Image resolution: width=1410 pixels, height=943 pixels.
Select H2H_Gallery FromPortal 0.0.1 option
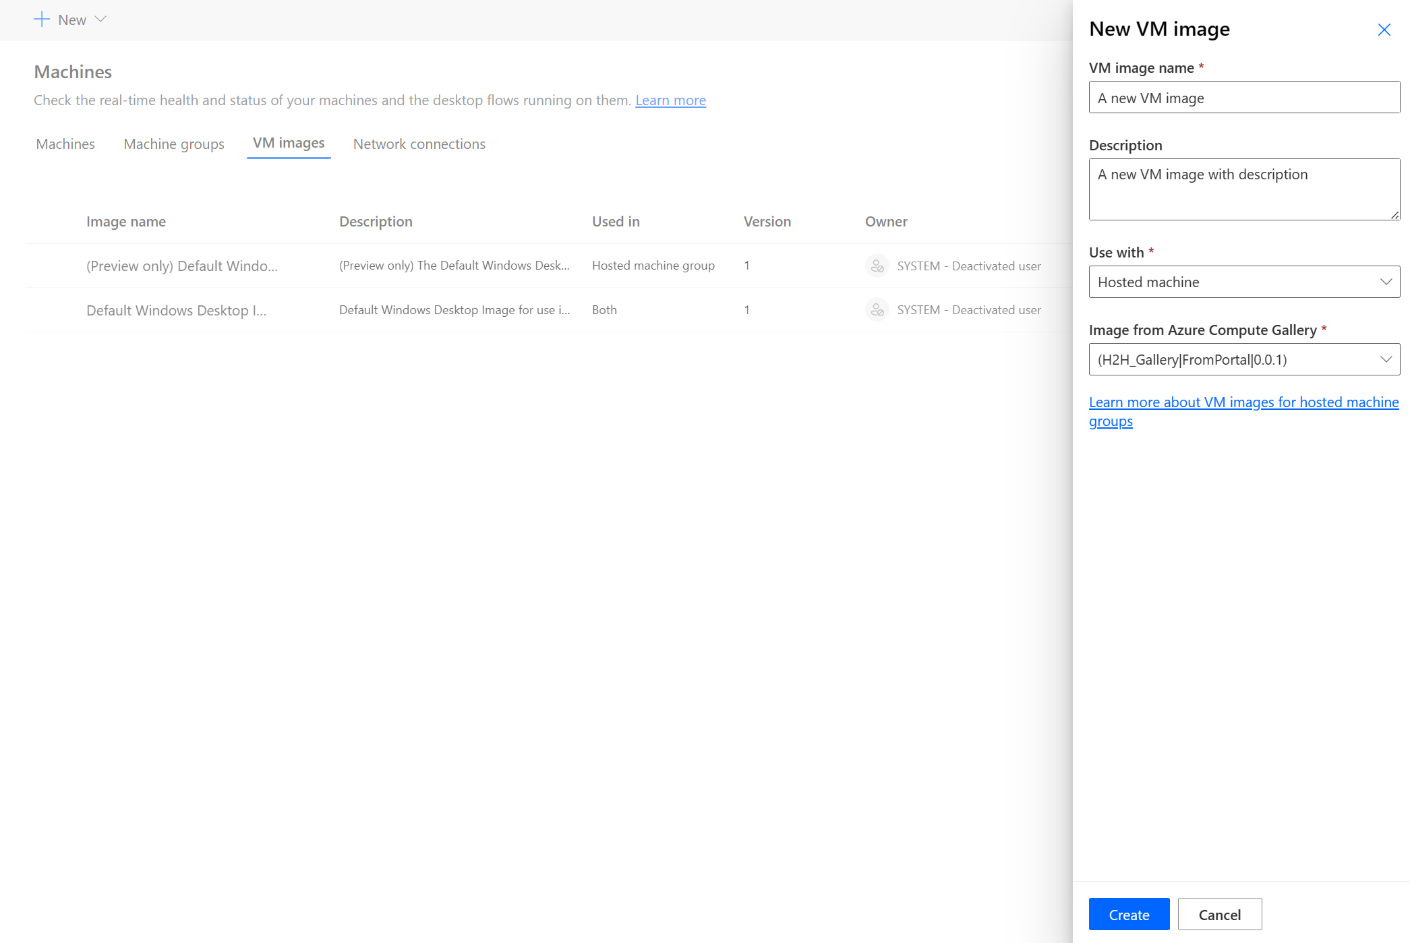[x=1243, y=359]
